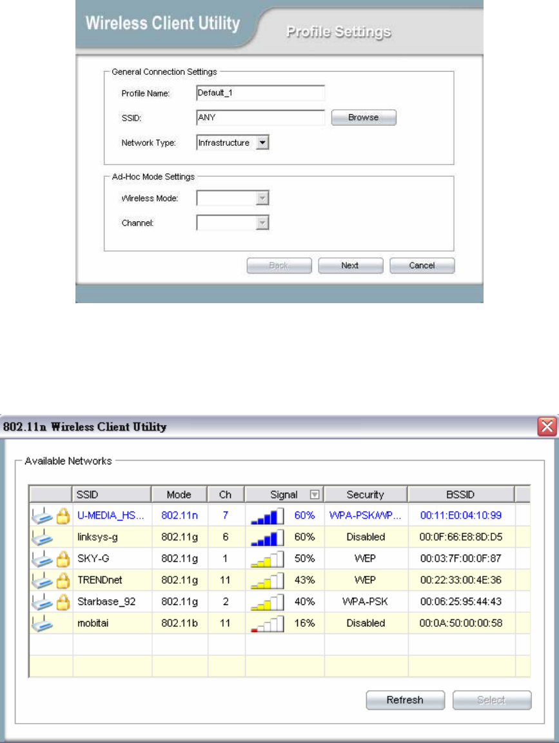Open the Wireless Mode dropdown
Viewport: 559px width, 743px height.
pyautogui.click(x=262, y=198)
